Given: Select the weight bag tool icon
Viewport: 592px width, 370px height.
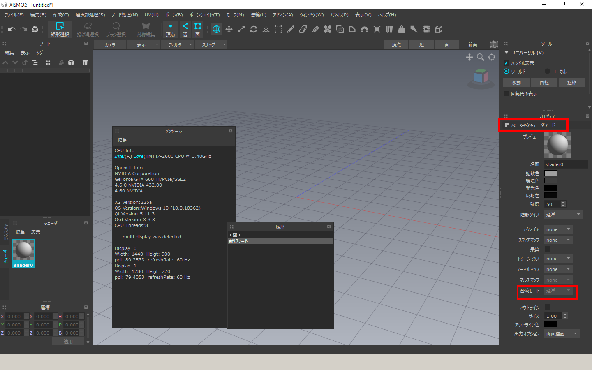Looking at the screenshot, I should [402, 29].
